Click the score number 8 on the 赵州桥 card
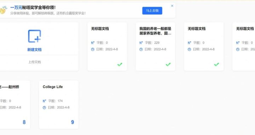 click(x=24, y=122)
